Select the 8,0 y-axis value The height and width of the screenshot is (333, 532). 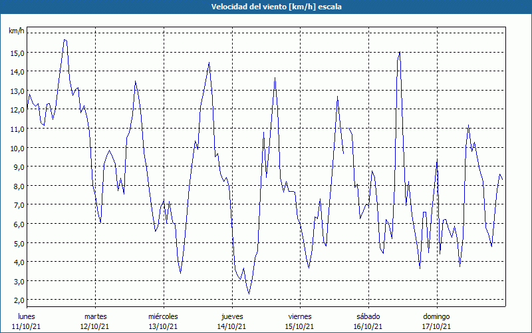click(x=19, y=186)
